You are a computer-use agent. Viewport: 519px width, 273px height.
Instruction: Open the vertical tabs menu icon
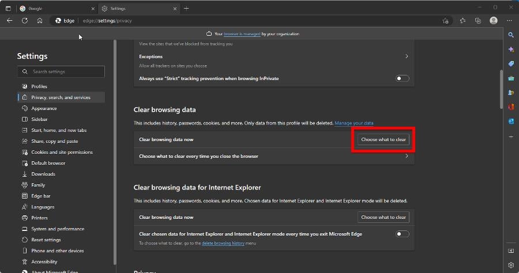tap(8, 9)
